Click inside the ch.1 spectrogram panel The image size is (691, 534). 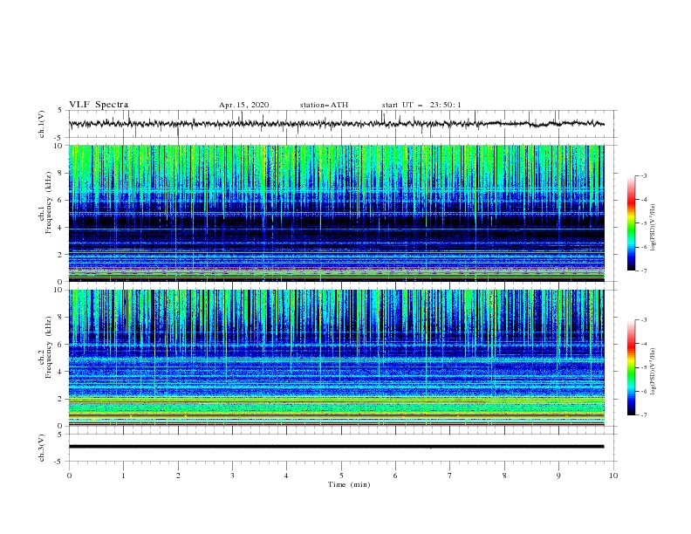pyautogui.click(x=336, y=213)
